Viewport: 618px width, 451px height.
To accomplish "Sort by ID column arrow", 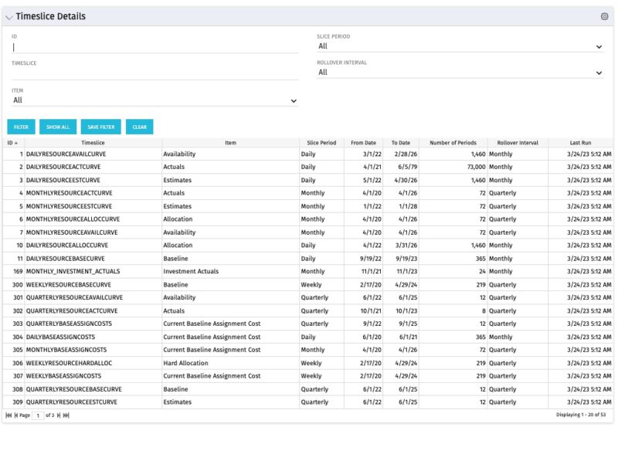I will pyautogui.click(x=16, y=143).
